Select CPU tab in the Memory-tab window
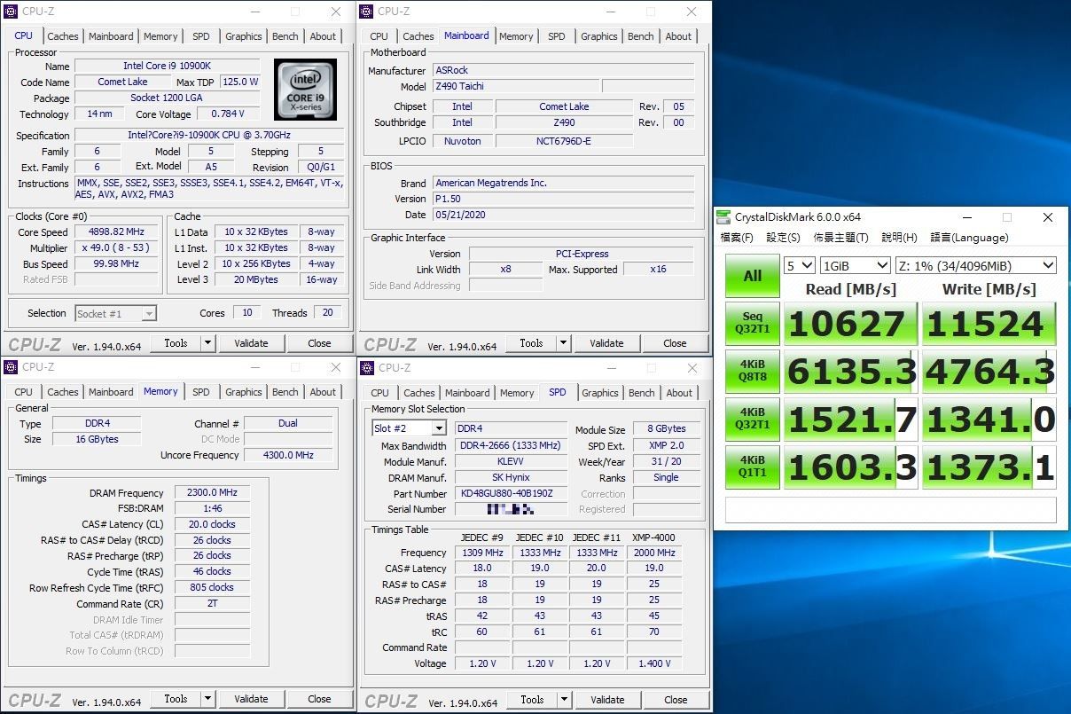The height and width of the screenshot is (714, 1071). click(x=24, y=392)
